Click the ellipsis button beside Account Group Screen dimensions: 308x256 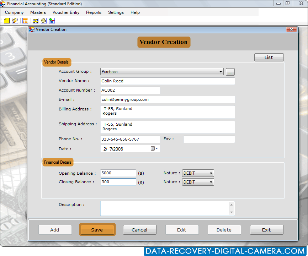(x=230, y=72)
